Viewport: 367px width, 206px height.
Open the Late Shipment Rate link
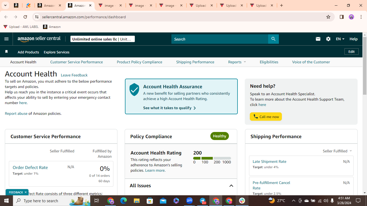[269, 161]
